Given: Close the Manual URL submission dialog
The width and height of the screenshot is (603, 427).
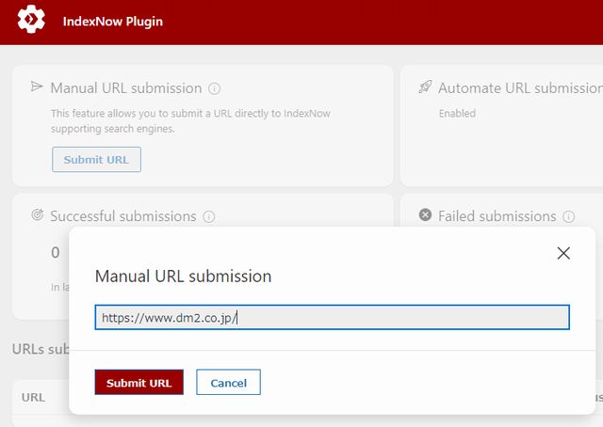Looking at the screenshot, I should coord(563,253).
